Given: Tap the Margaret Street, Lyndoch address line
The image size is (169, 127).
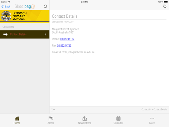Looking at the screenshot, I should point(65,29).
